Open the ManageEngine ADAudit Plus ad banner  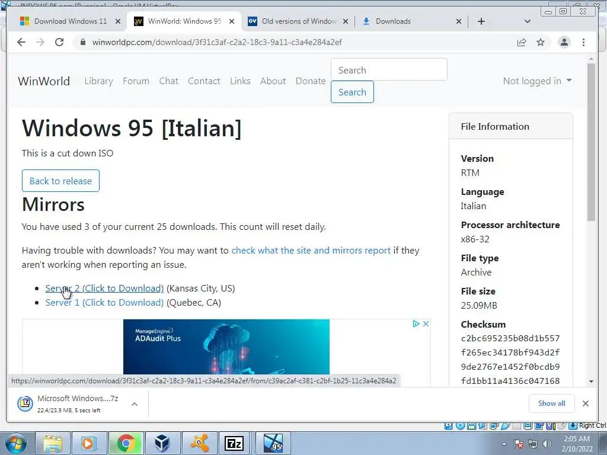point(226,347)
